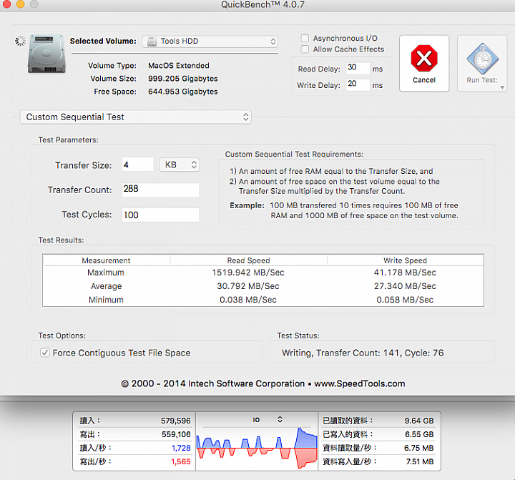The width and height of the screenshot is (515, 480).
Task: Click the spinning progress indicator
Action: [x=20, y=41]
